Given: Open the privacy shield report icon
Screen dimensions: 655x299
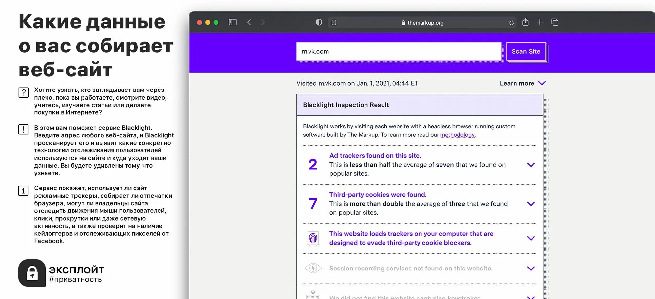Looking at the screenshot, I should (x=319, y=22).
